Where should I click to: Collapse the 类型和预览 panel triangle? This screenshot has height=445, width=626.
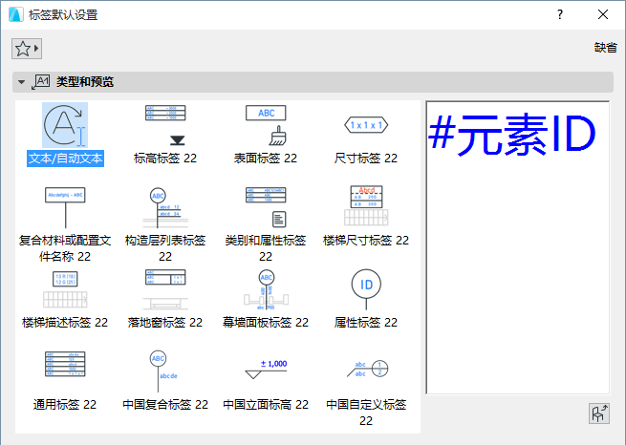[x=22, y=82]
